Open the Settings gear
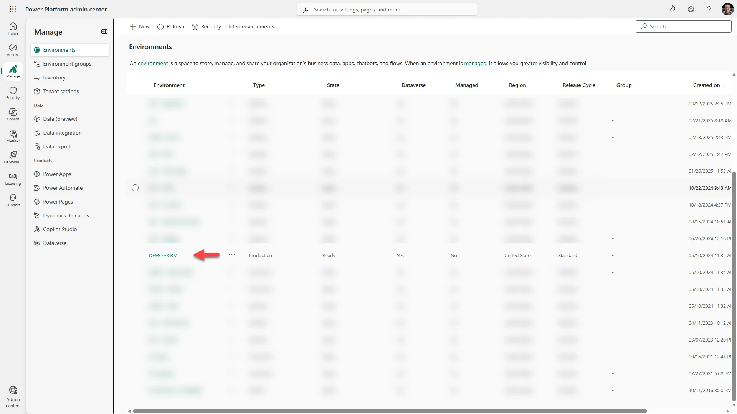This screenshot has height=414, width=737. click(x=691, y=9)
